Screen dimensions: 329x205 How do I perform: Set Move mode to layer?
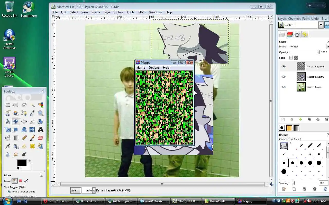[x=15, y=181]
